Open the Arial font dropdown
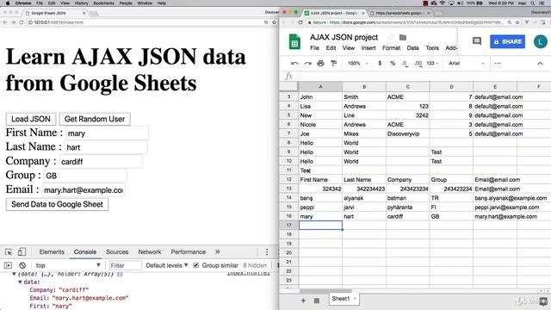Viewport: 551px width, 310px height. click(467, 64)
